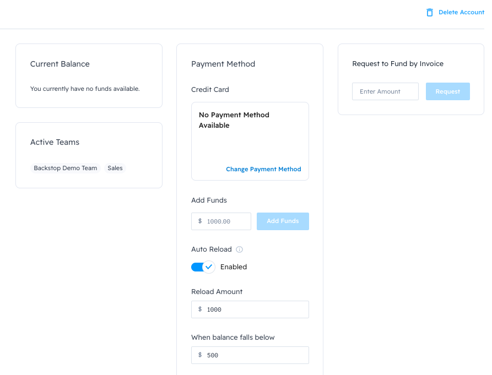
Task: Click the dollar sign in Add Funds field
Action: coord(200,221)
